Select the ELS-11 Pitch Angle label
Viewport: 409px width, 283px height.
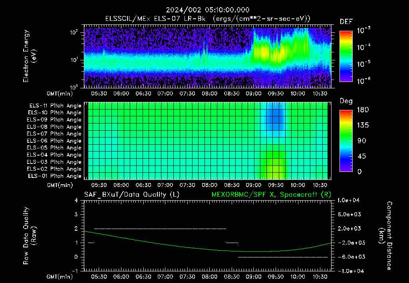click(55, 106)
